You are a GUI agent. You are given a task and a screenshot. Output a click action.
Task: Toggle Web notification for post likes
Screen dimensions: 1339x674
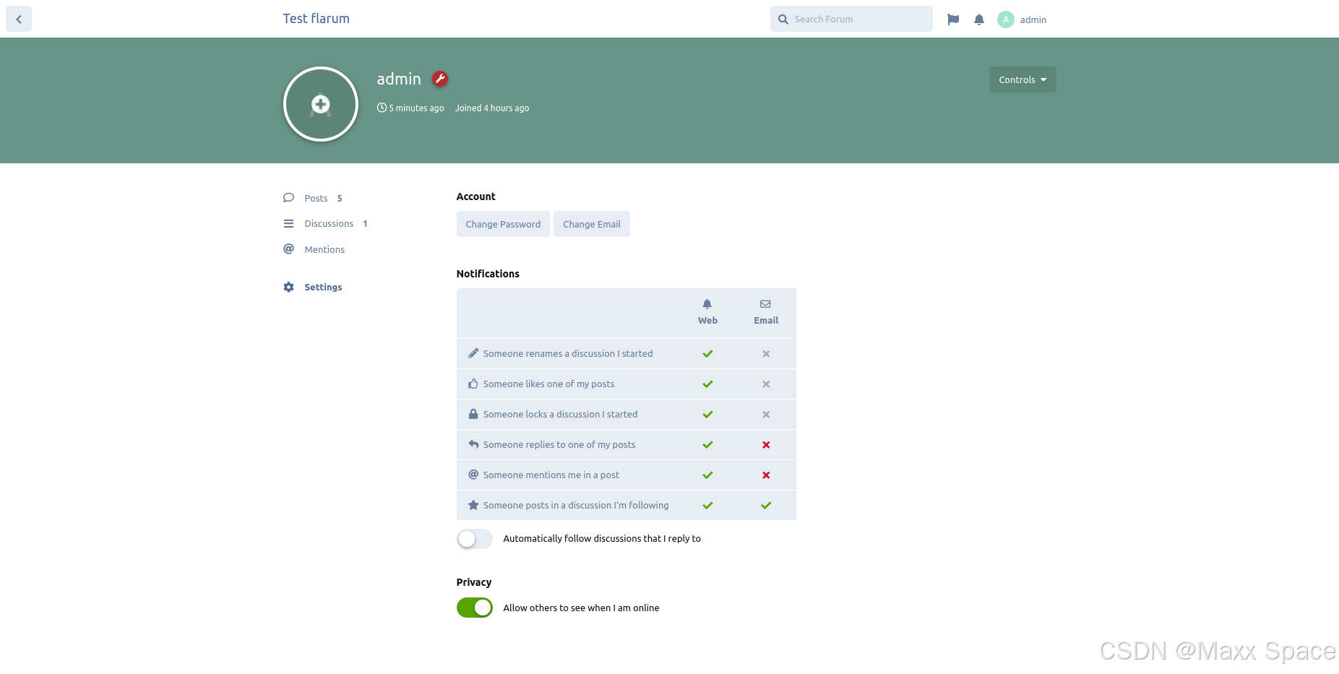707,384
